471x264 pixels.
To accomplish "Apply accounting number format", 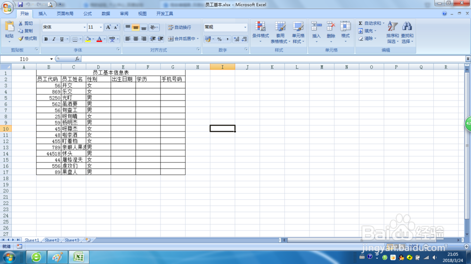I will click(208, 39).
